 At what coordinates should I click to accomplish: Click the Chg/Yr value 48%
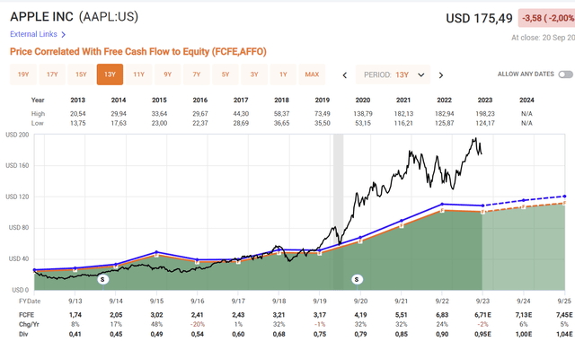point(156,325)
